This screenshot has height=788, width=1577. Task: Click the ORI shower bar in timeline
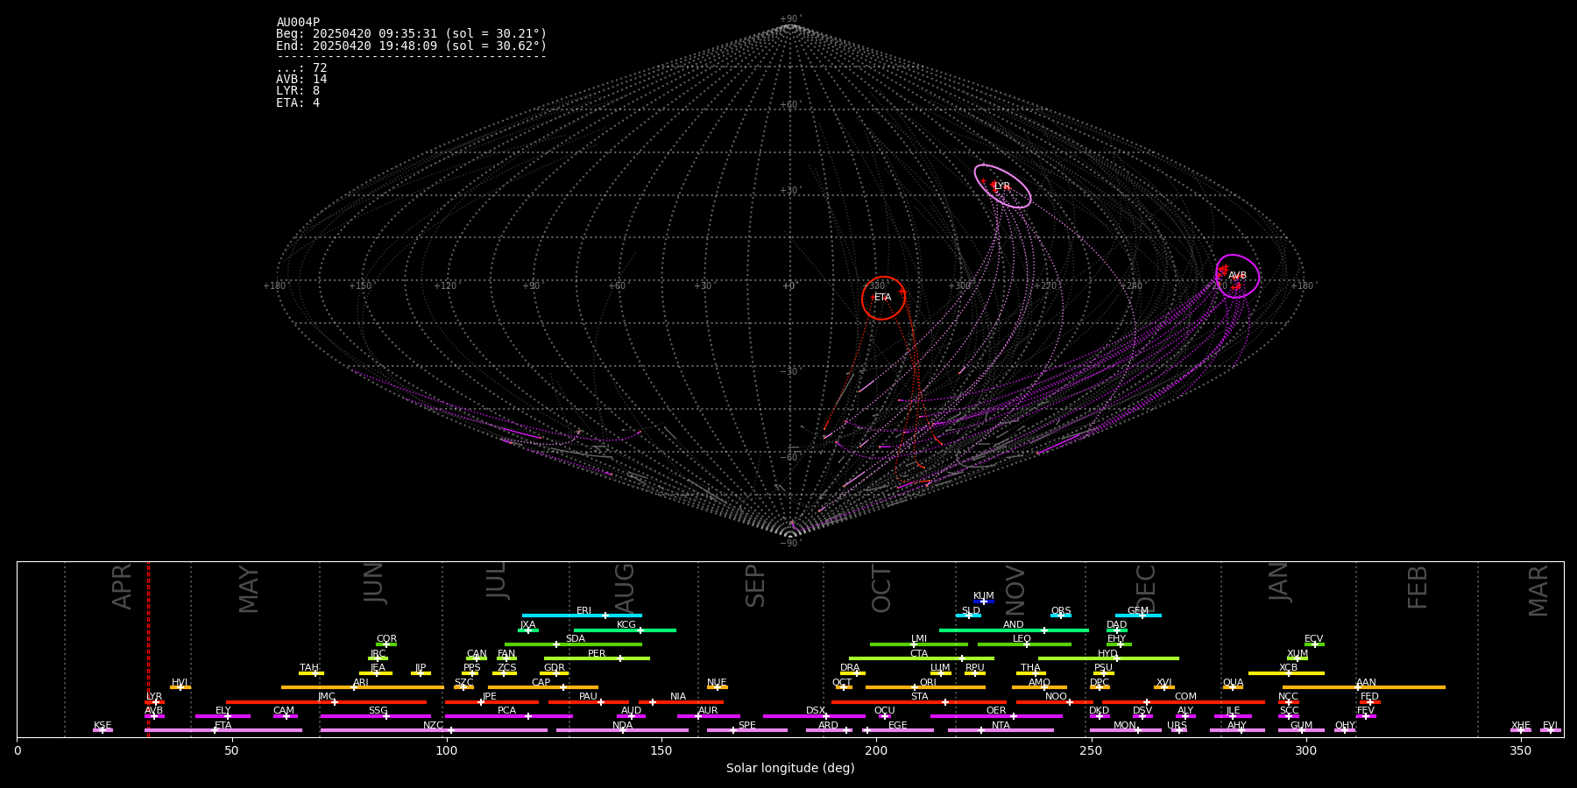coord(925,687)
